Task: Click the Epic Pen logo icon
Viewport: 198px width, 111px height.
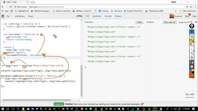Action: coord(192,26)
